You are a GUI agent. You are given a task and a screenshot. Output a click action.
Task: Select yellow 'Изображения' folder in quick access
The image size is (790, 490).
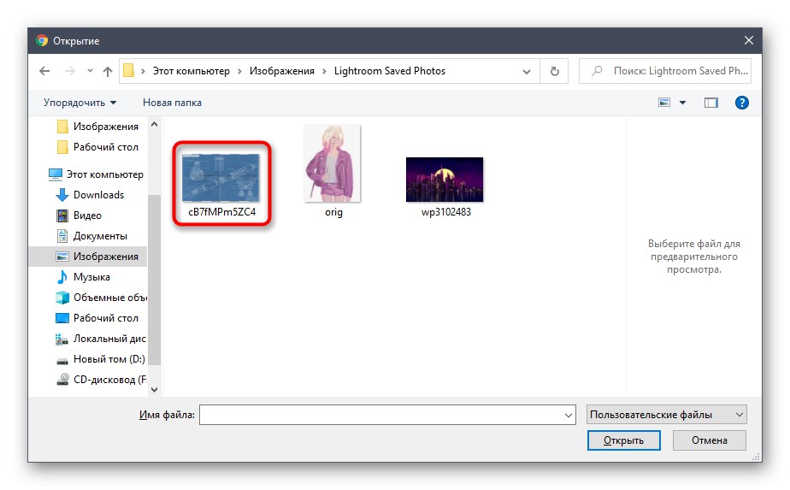click(x=97, y=127)
